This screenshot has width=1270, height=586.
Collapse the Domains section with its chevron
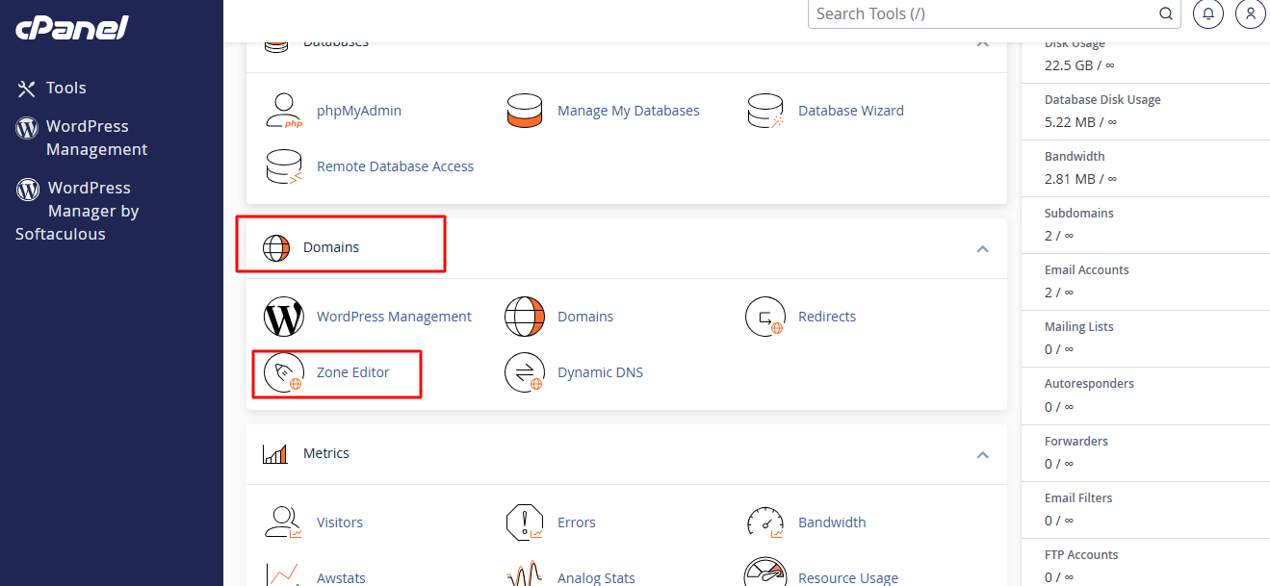click(983, 248)
